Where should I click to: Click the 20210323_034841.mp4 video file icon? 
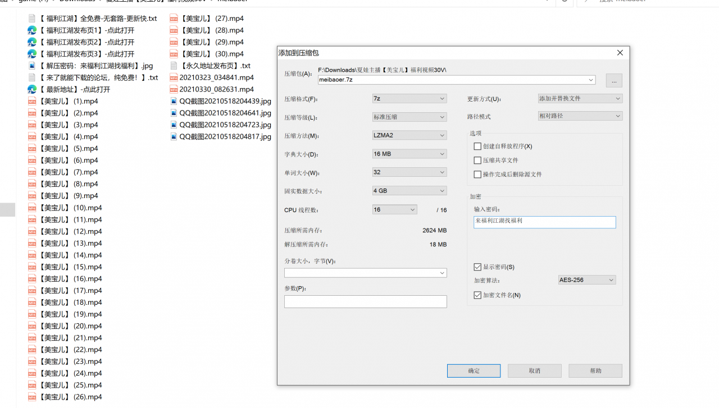pos(174,77)
